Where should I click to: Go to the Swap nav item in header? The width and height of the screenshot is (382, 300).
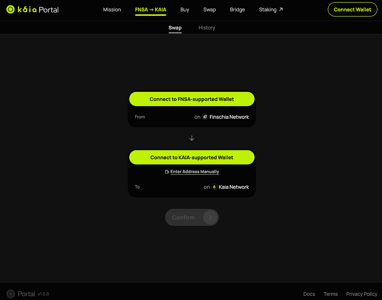[x=210, y=10]
